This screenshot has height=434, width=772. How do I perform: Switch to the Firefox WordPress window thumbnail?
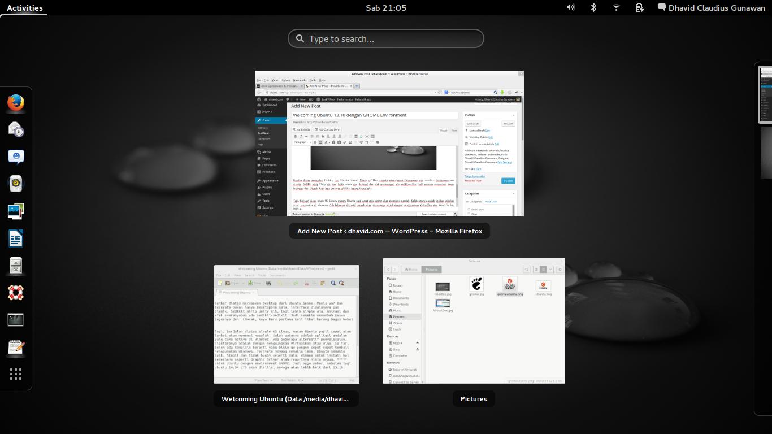tap(389, 144)
